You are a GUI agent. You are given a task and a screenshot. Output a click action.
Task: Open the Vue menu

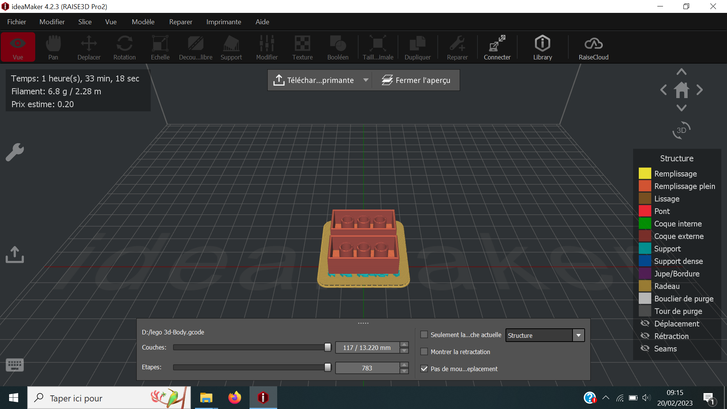[x=111, y=22]
